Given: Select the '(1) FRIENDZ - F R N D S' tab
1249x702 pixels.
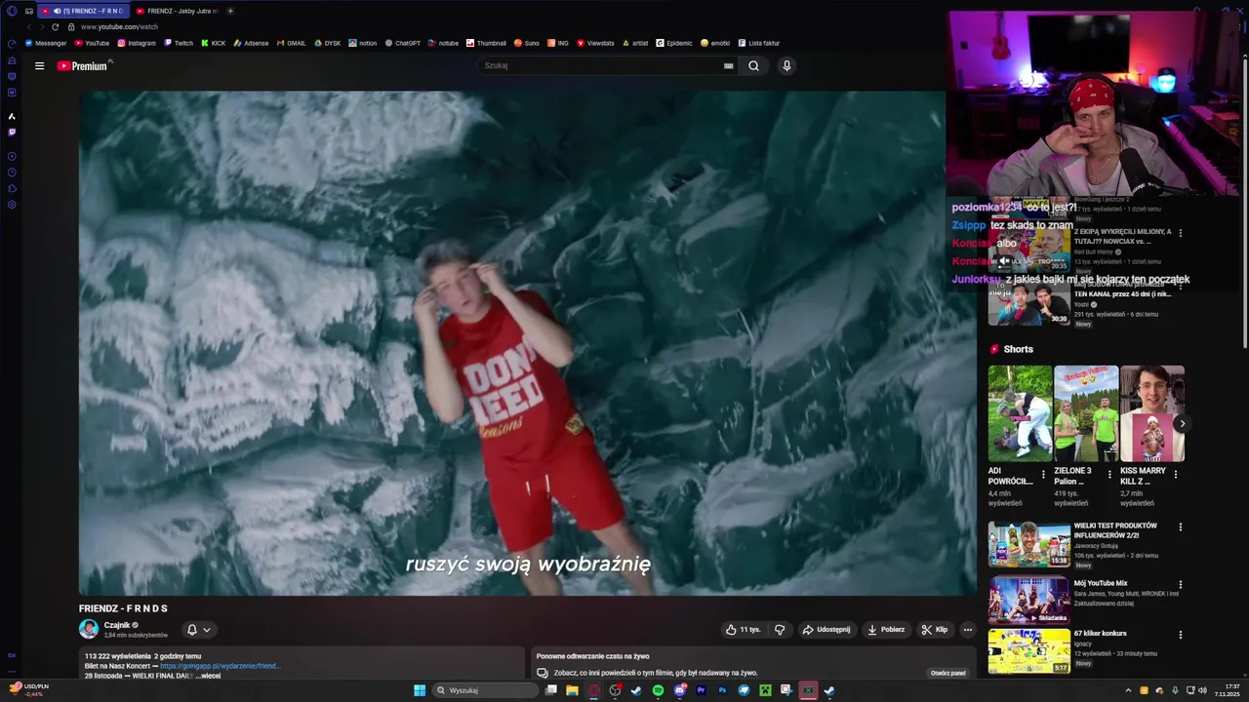Looking at the screenshot, I should click(84, 11).
